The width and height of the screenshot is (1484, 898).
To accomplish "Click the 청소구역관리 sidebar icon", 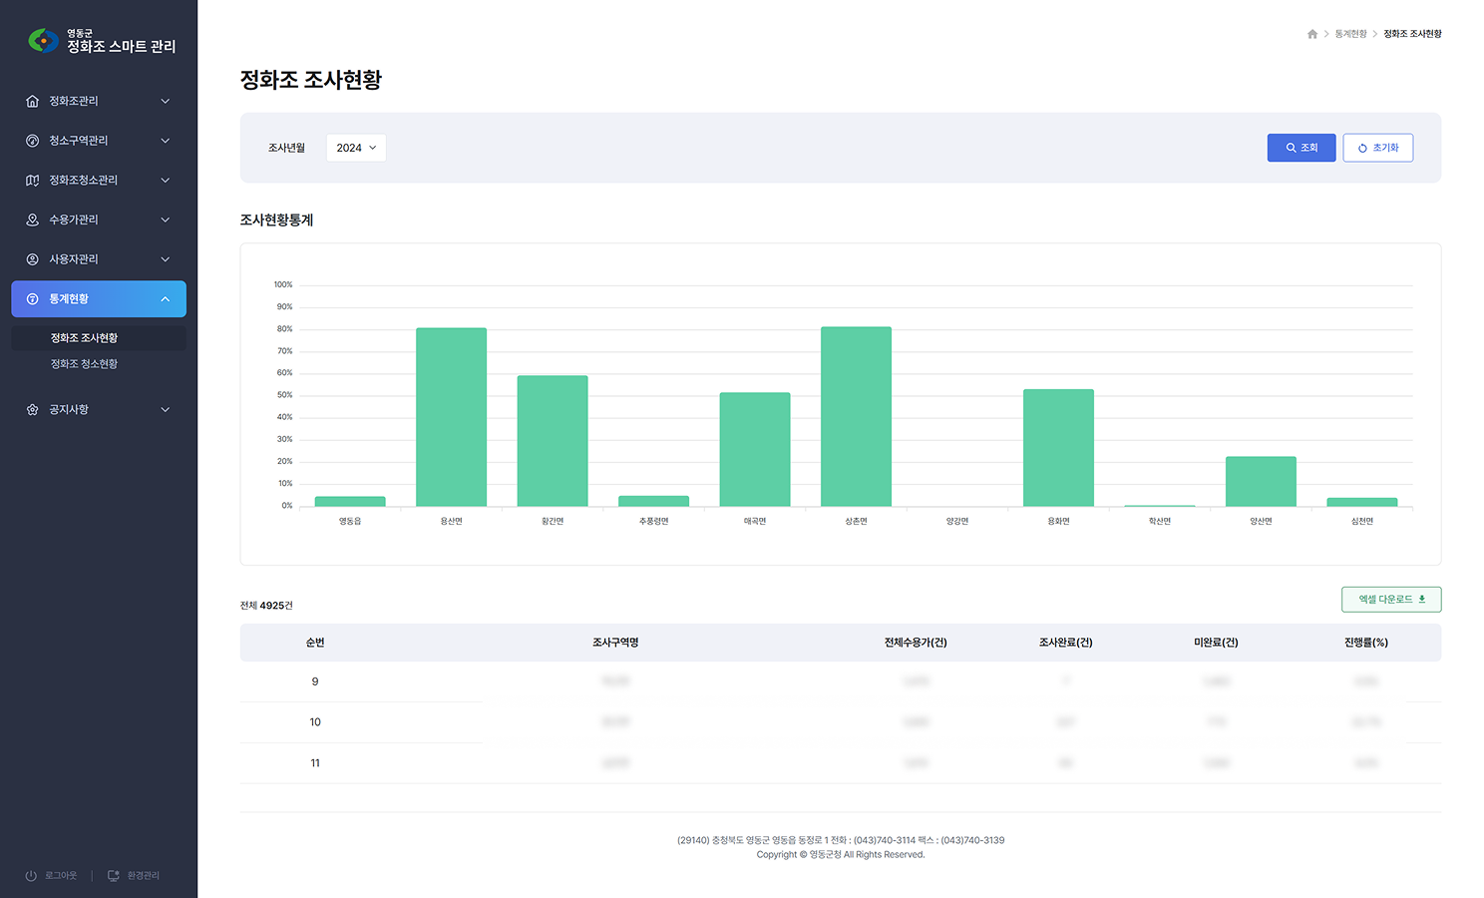I will tap(33, 141).
